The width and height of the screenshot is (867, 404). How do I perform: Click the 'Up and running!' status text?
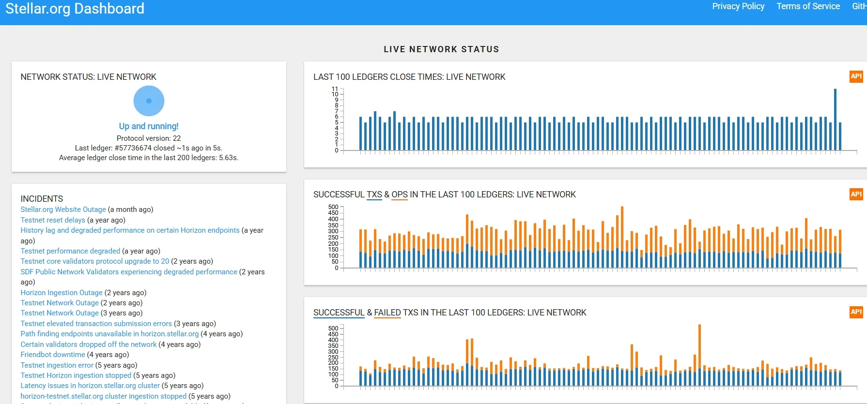(149, 126)
